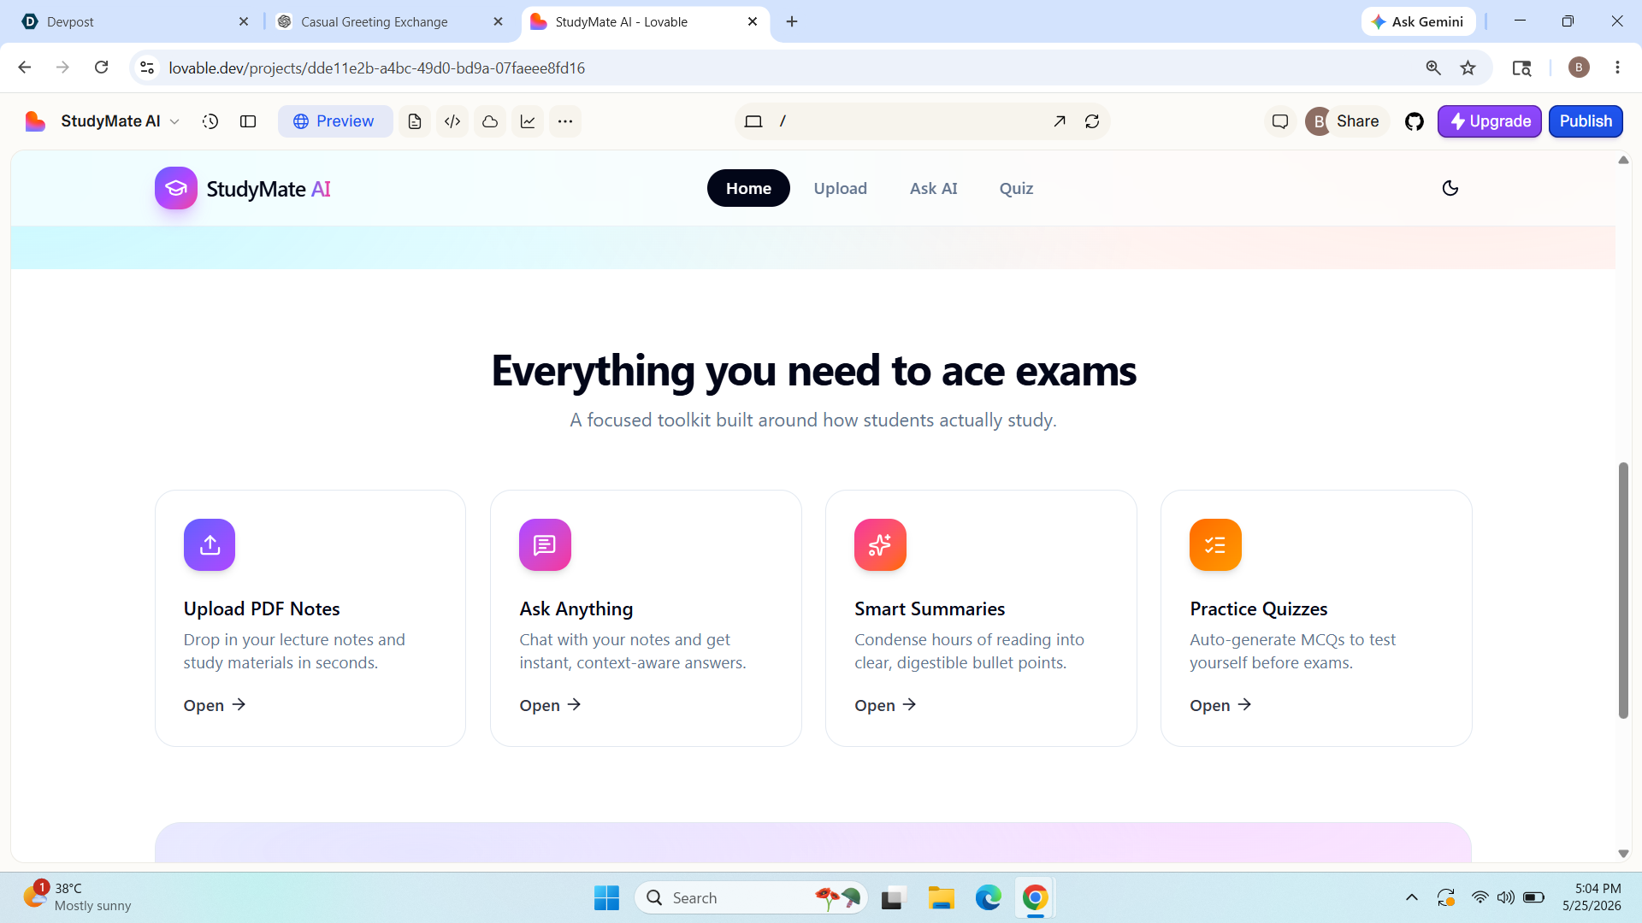The height and width of the screenshot is (923, 1642).
Task: Open preview in new tab arrow icon
Action: [x=1060, y=121]
